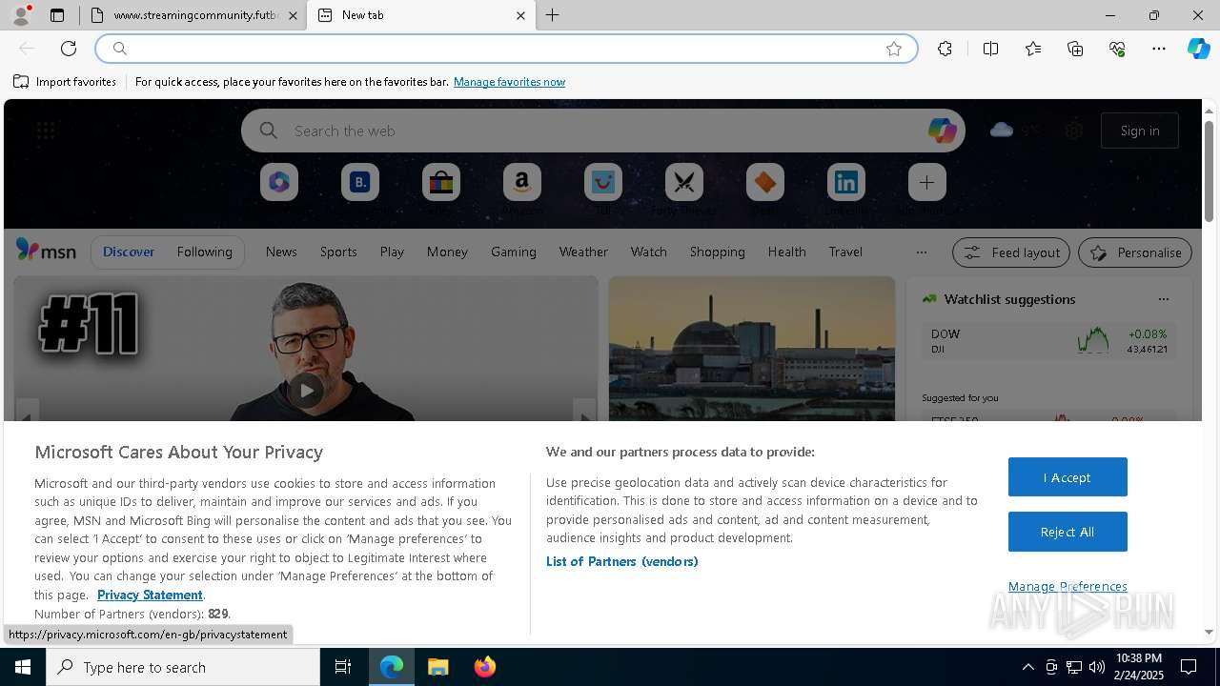Open the Microsoft Store shopping bag quick link
The height and width of the screenshot is (686, 1220).
click(x=441, y=182)
